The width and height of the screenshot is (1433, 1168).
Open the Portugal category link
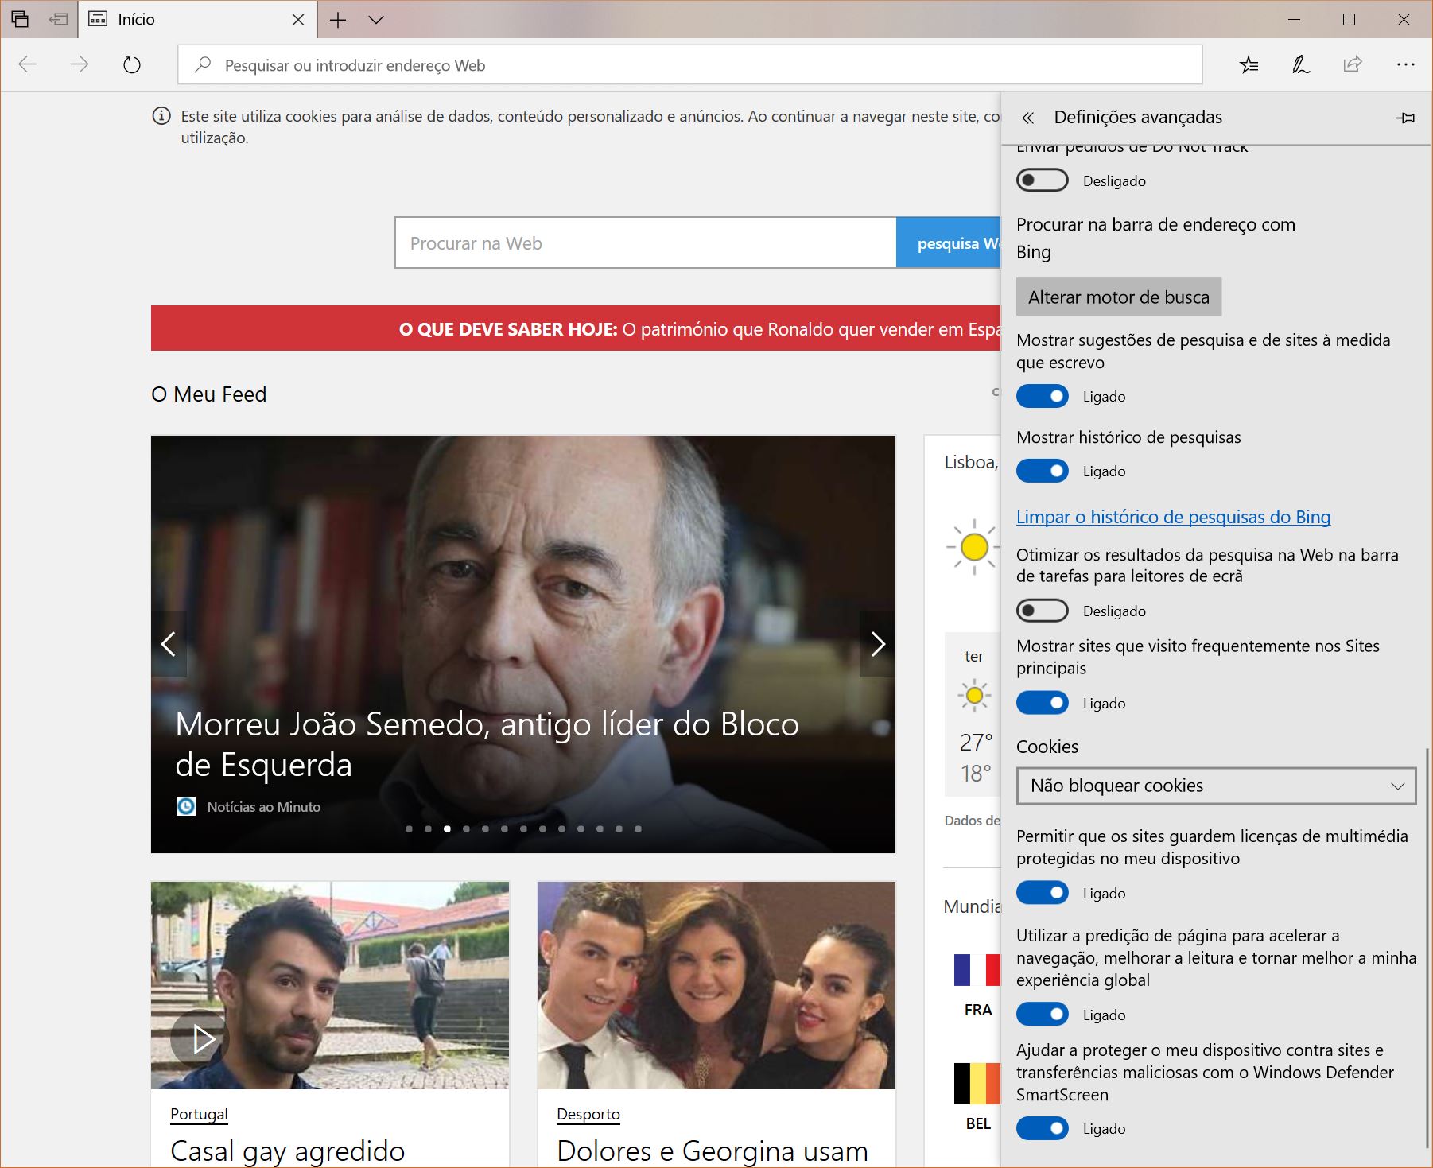coord(199,1114)
